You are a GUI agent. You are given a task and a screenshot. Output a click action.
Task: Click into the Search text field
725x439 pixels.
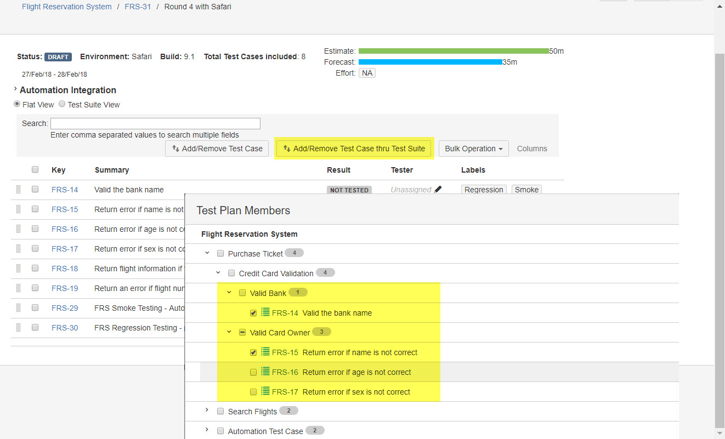tap(155, 123)
